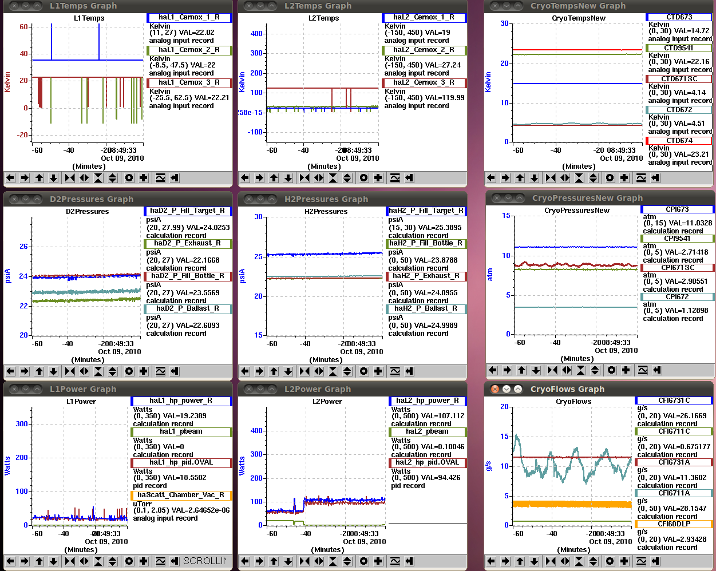Click the CryoPressuresNew Graph window title bar
This screenshot has height=571, width=716.
pos(600,198)
